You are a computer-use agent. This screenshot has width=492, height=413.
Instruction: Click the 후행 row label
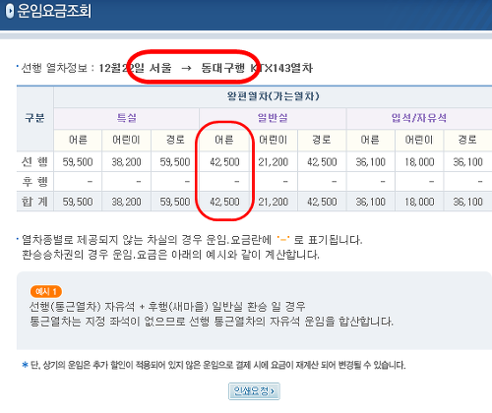click(x=34, y=181)
